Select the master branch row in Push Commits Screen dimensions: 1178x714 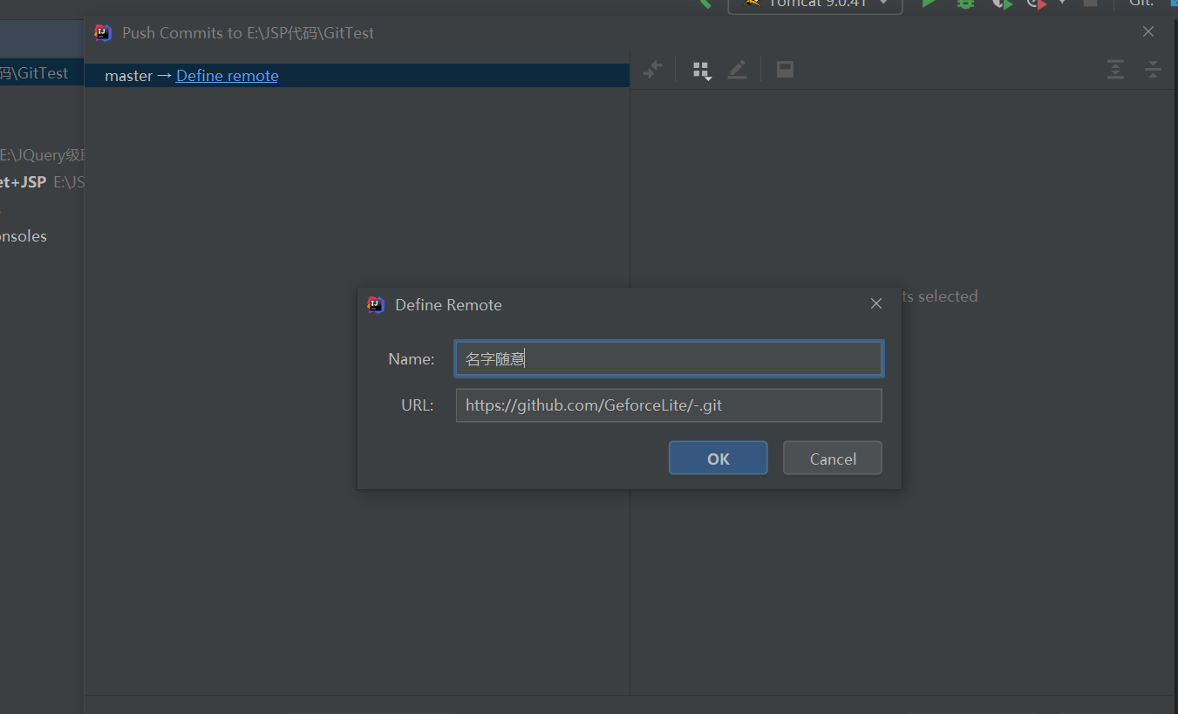pos(357,76)
